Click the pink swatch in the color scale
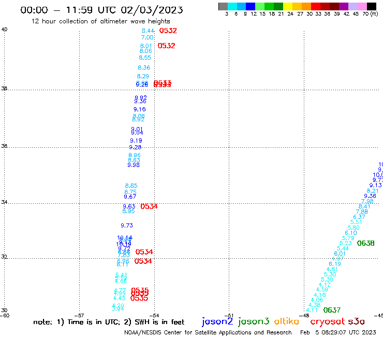 (362, 6)
